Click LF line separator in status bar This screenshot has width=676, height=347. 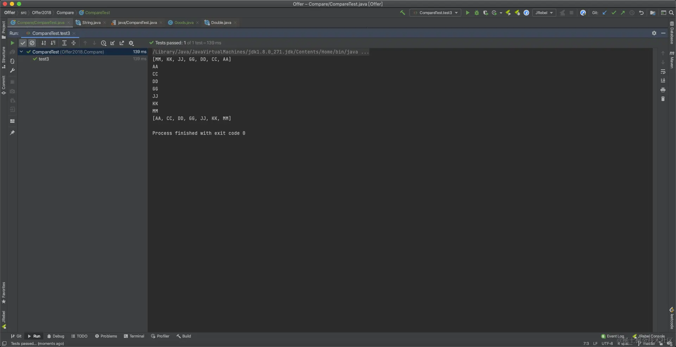[595, 343]
